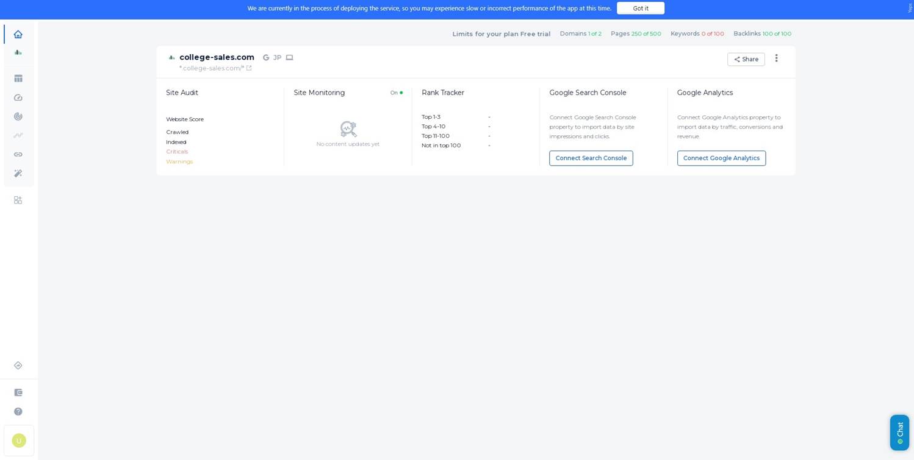The width and height of the screenshot is (914, 460).
Task: Click the Backlinks 100 of 100 limit
Action: (763, 34)
